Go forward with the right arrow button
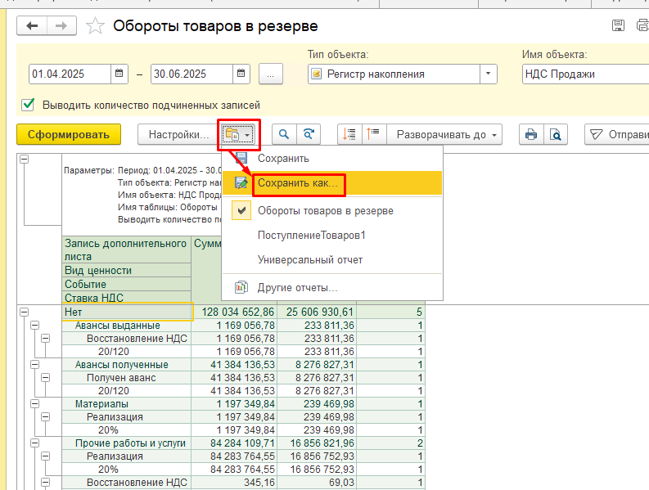Screen dimensions: 649x490 (x=61, y=25)
